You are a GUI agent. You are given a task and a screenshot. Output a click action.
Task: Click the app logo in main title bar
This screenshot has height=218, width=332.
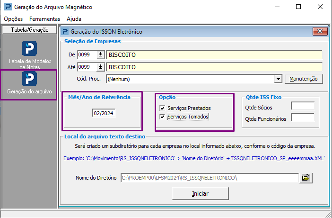click(x=8, y=7)
